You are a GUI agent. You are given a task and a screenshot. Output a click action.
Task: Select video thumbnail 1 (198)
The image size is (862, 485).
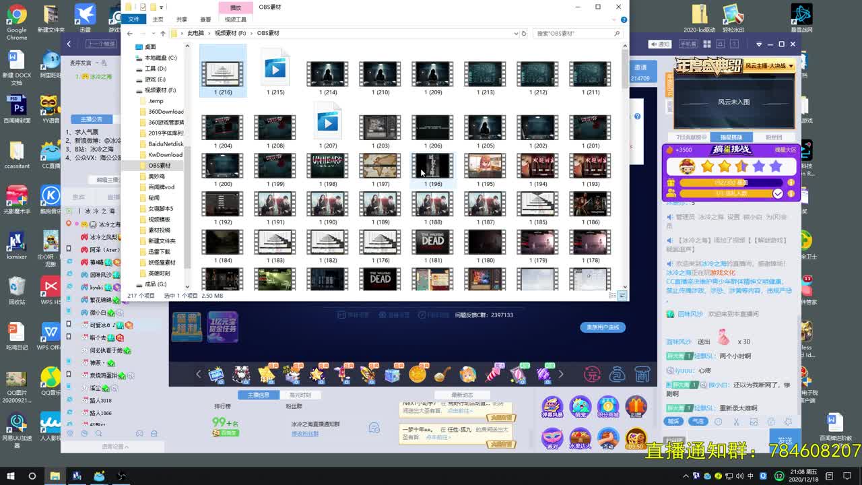pos(327,170)
